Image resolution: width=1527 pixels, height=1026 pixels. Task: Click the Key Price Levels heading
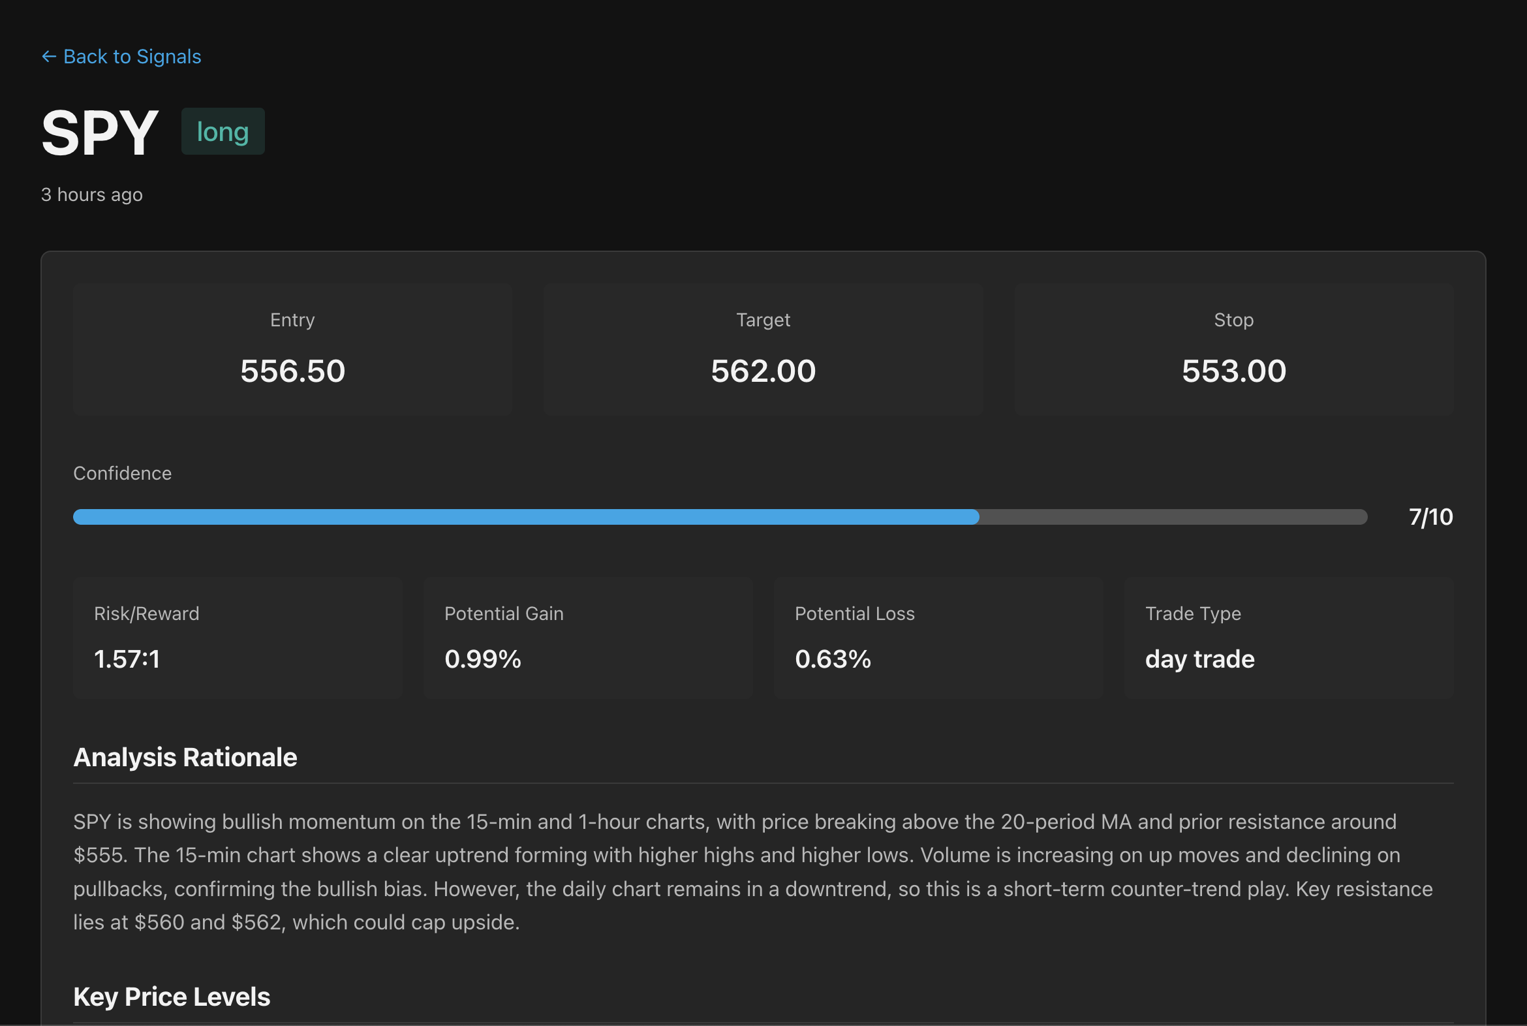[172, 997]
